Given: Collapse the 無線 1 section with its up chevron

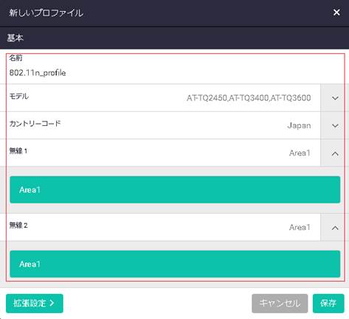Looking at the screenshot, I should [335, 153].
